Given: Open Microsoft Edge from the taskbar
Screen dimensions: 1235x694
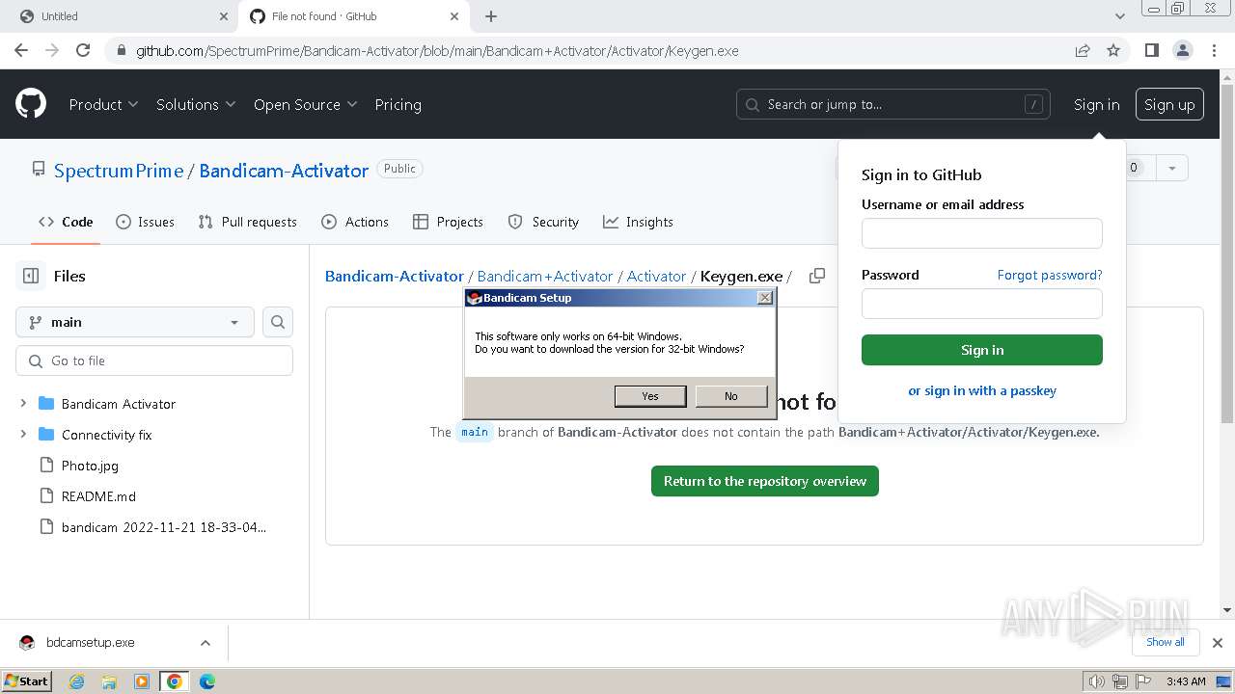Looking at the screenshot, I should [x=207, y=681].
